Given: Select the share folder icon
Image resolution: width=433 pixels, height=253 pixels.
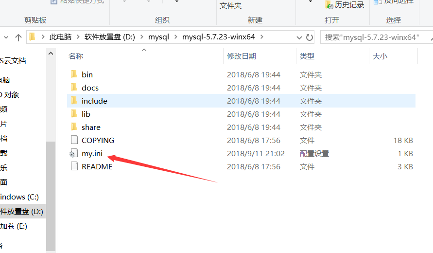Looking at the screenshot, I should [x=74, y=127].
